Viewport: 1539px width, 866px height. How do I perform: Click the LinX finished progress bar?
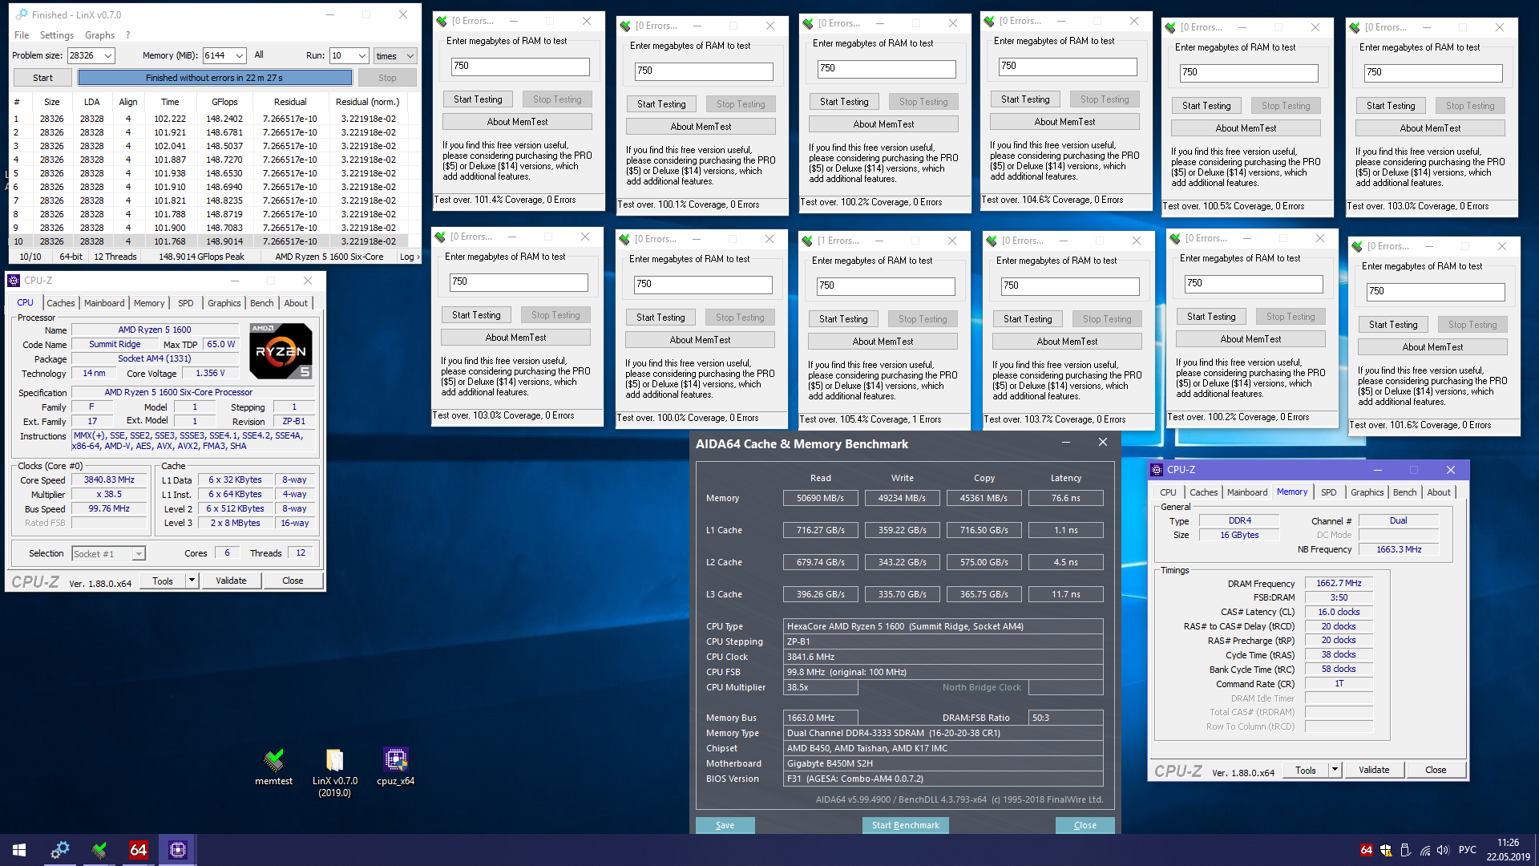(214, 78)
